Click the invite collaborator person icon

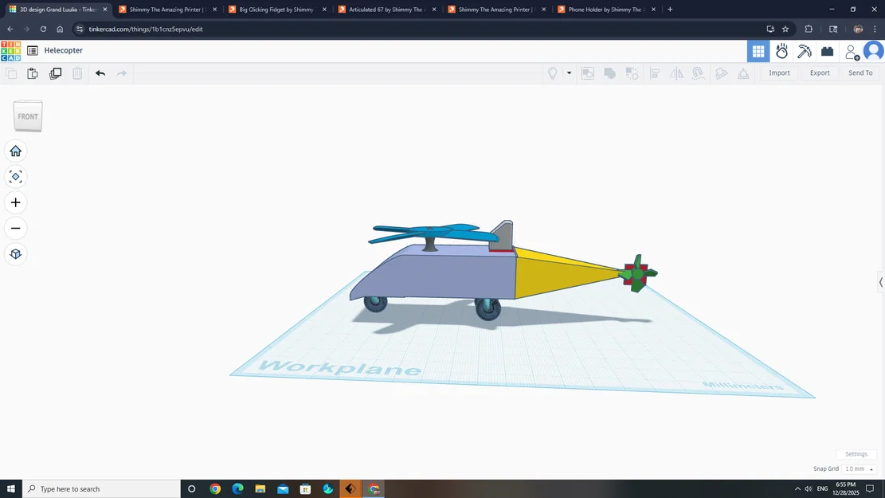(852, 52)
